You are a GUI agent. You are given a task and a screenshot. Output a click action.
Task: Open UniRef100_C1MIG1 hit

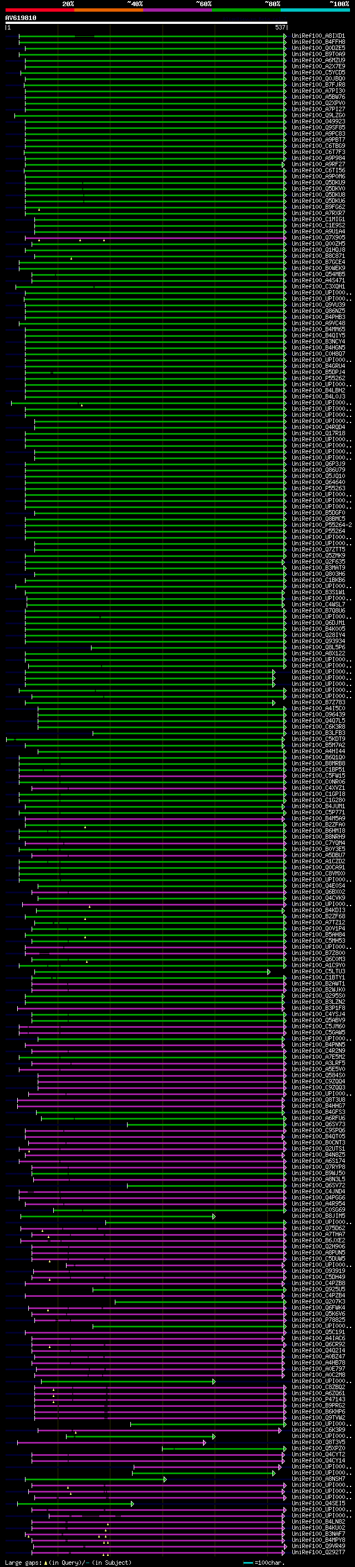click(x=318, y=219)
